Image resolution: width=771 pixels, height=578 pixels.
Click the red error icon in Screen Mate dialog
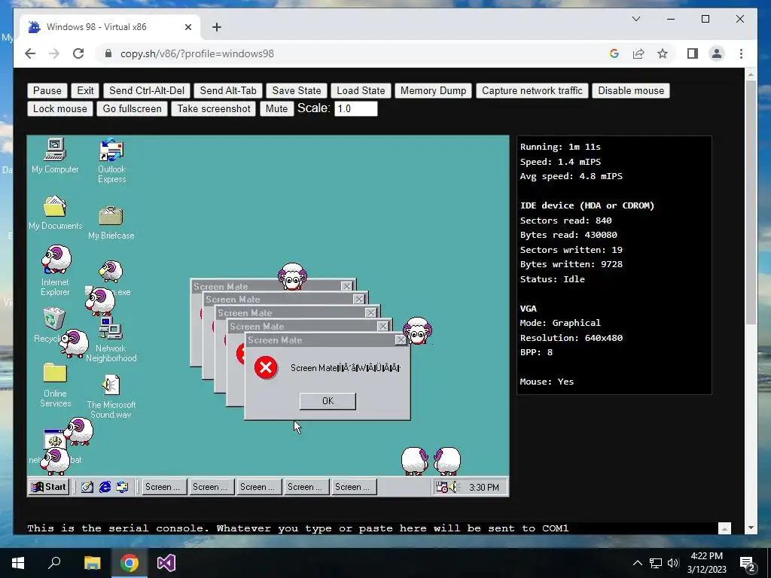click(266, 367)
